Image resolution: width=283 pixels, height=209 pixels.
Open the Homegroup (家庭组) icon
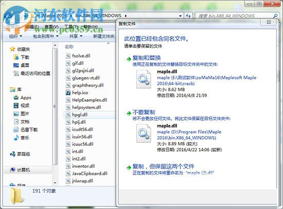point(12,154)
